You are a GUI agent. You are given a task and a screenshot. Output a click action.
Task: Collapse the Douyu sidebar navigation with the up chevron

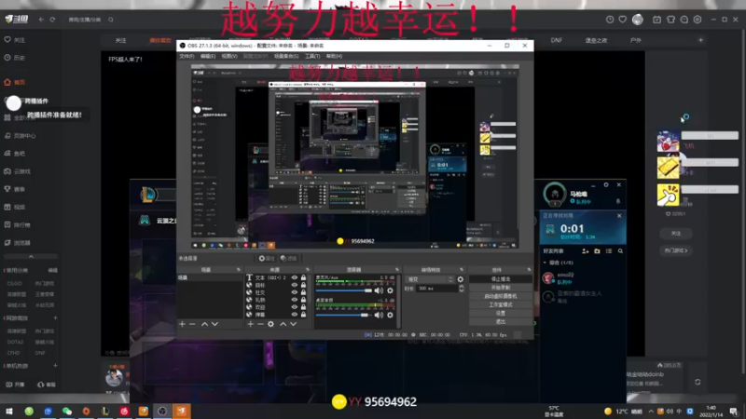pyautogui.click(x=31, y=257)
